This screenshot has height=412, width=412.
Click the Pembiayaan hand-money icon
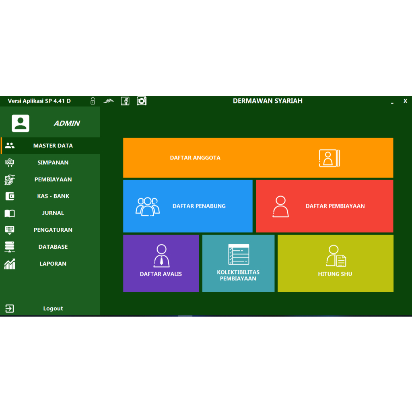pyautogui.click(x=10, y=179)
